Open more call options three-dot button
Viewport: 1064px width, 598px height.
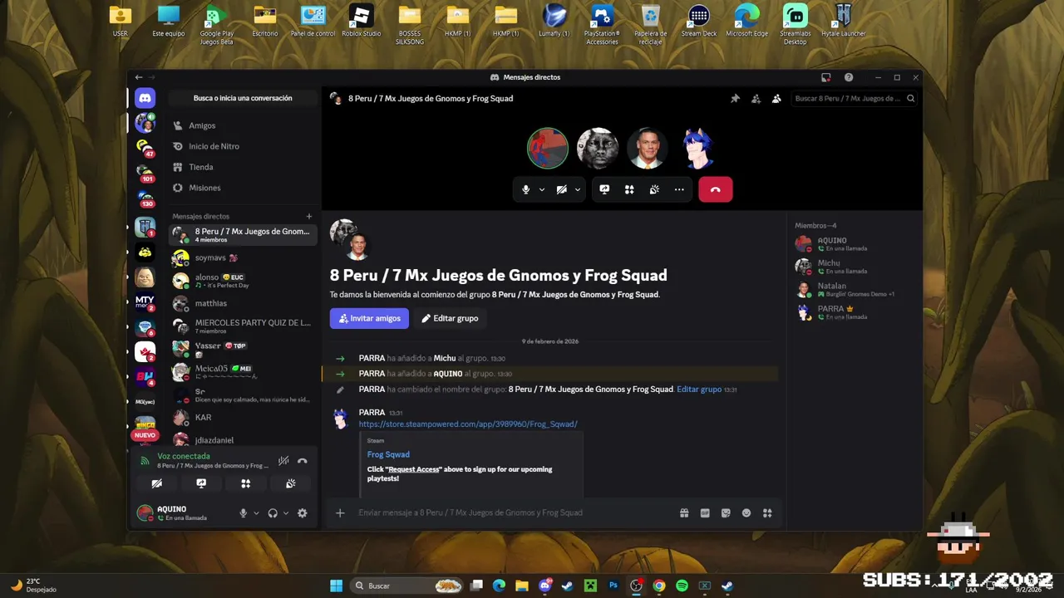click(x=679, y=189)
